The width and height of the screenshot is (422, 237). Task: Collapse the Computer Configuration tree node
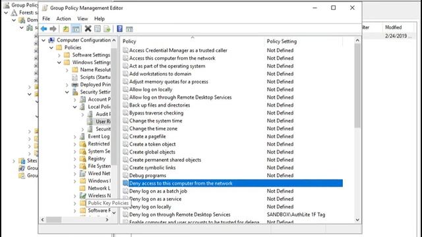[x=44, y=40]
